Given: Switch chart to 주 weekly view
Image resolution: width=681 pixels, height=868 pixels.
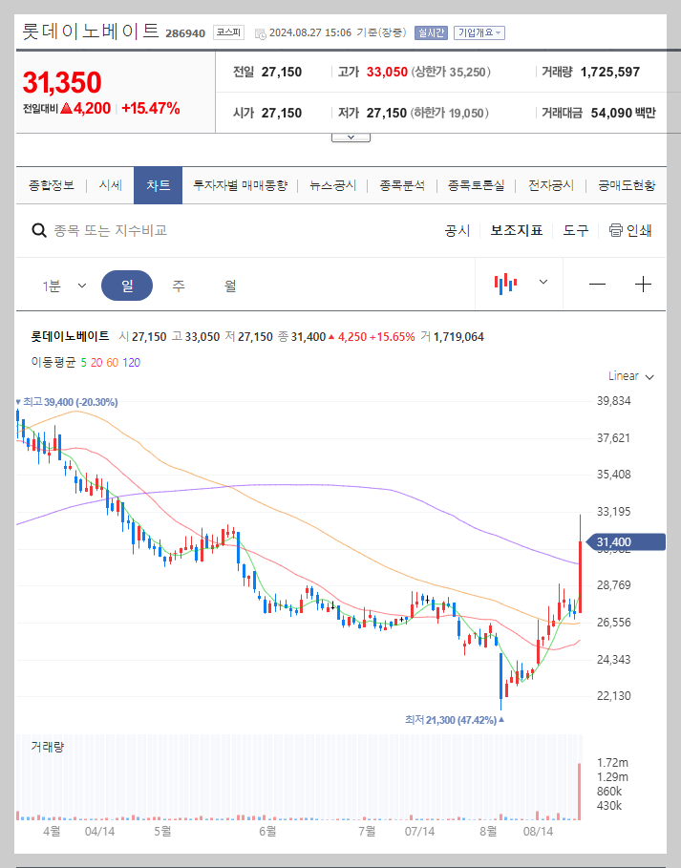Looking at the screenshot, I should click(x=180, y=285).
